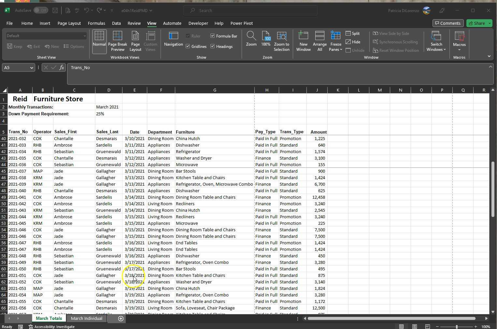Click the Comments button
The height and width of the screenshot is (329, 497).
click(448, 23)
